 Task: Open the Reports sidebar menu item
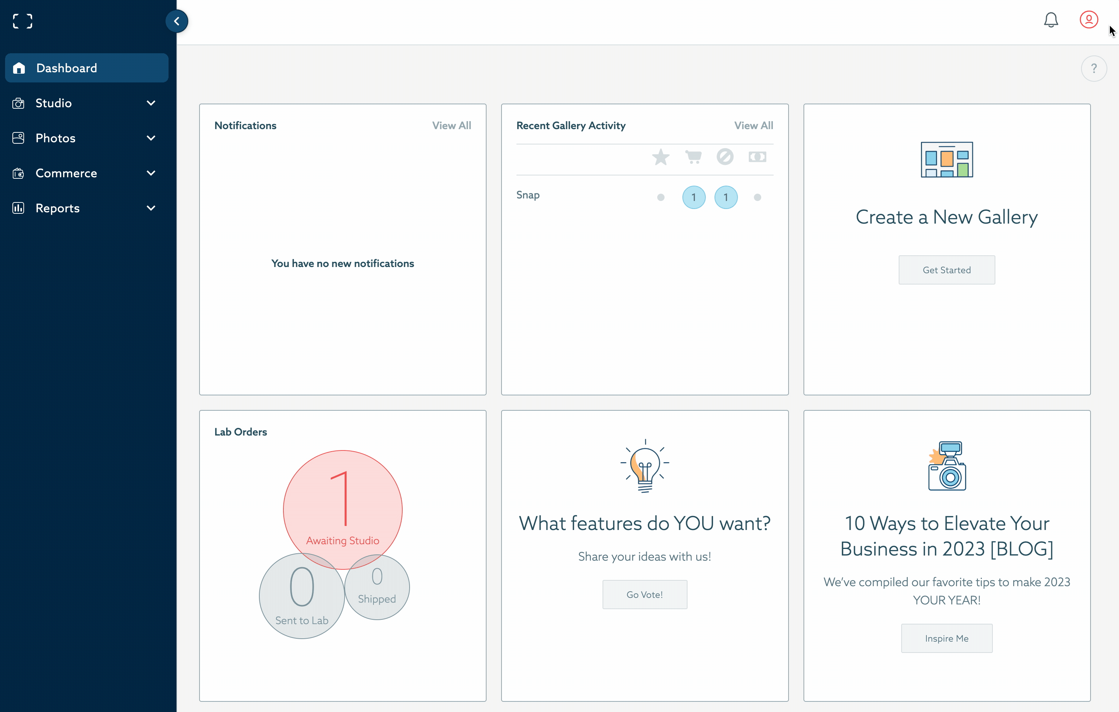(x=58, y=208)
